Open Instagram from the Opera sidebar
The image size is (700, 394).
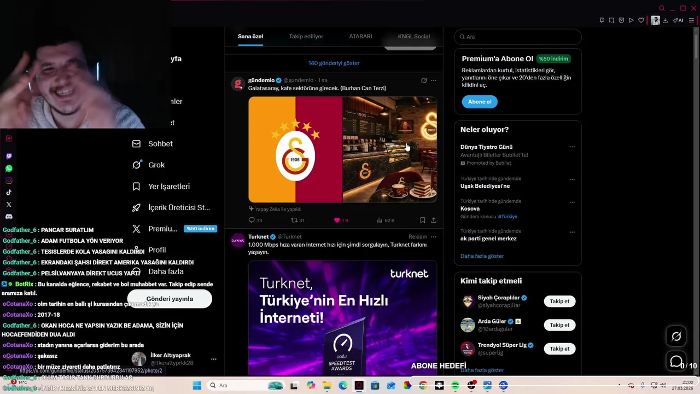(x=9, y=181)
